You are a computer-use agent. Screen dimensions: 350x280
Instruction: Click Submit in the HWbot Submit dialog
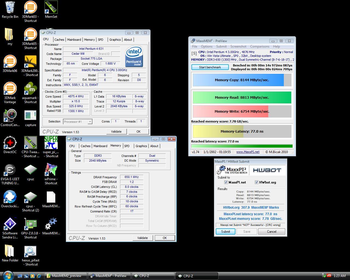(226, 232)
